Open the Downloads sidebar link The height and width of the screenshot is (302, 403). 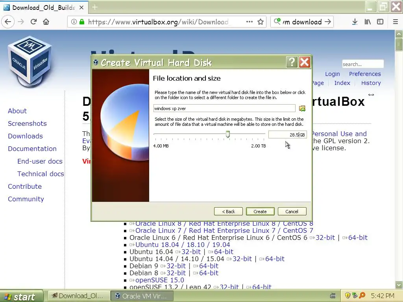click(25, 136)
